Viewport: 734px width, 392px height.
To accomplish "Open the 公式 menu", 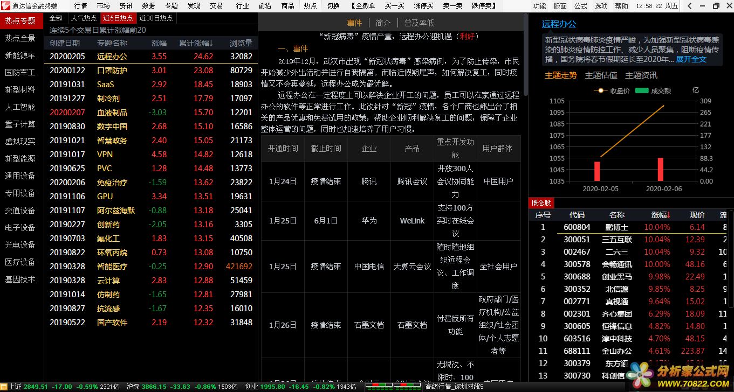I will [x=580, y=6].
